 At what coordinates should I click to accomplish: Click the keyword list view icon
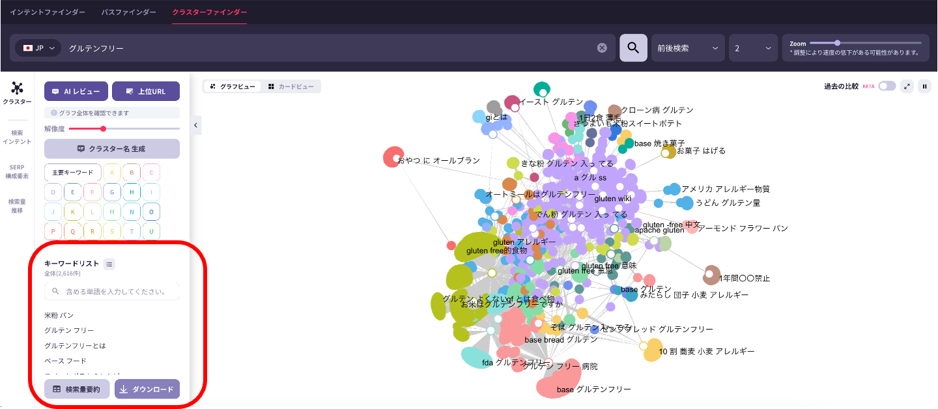point(109,264)
